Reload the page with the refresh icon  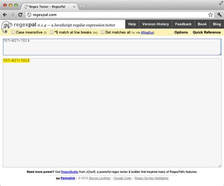tap(20, 15)
